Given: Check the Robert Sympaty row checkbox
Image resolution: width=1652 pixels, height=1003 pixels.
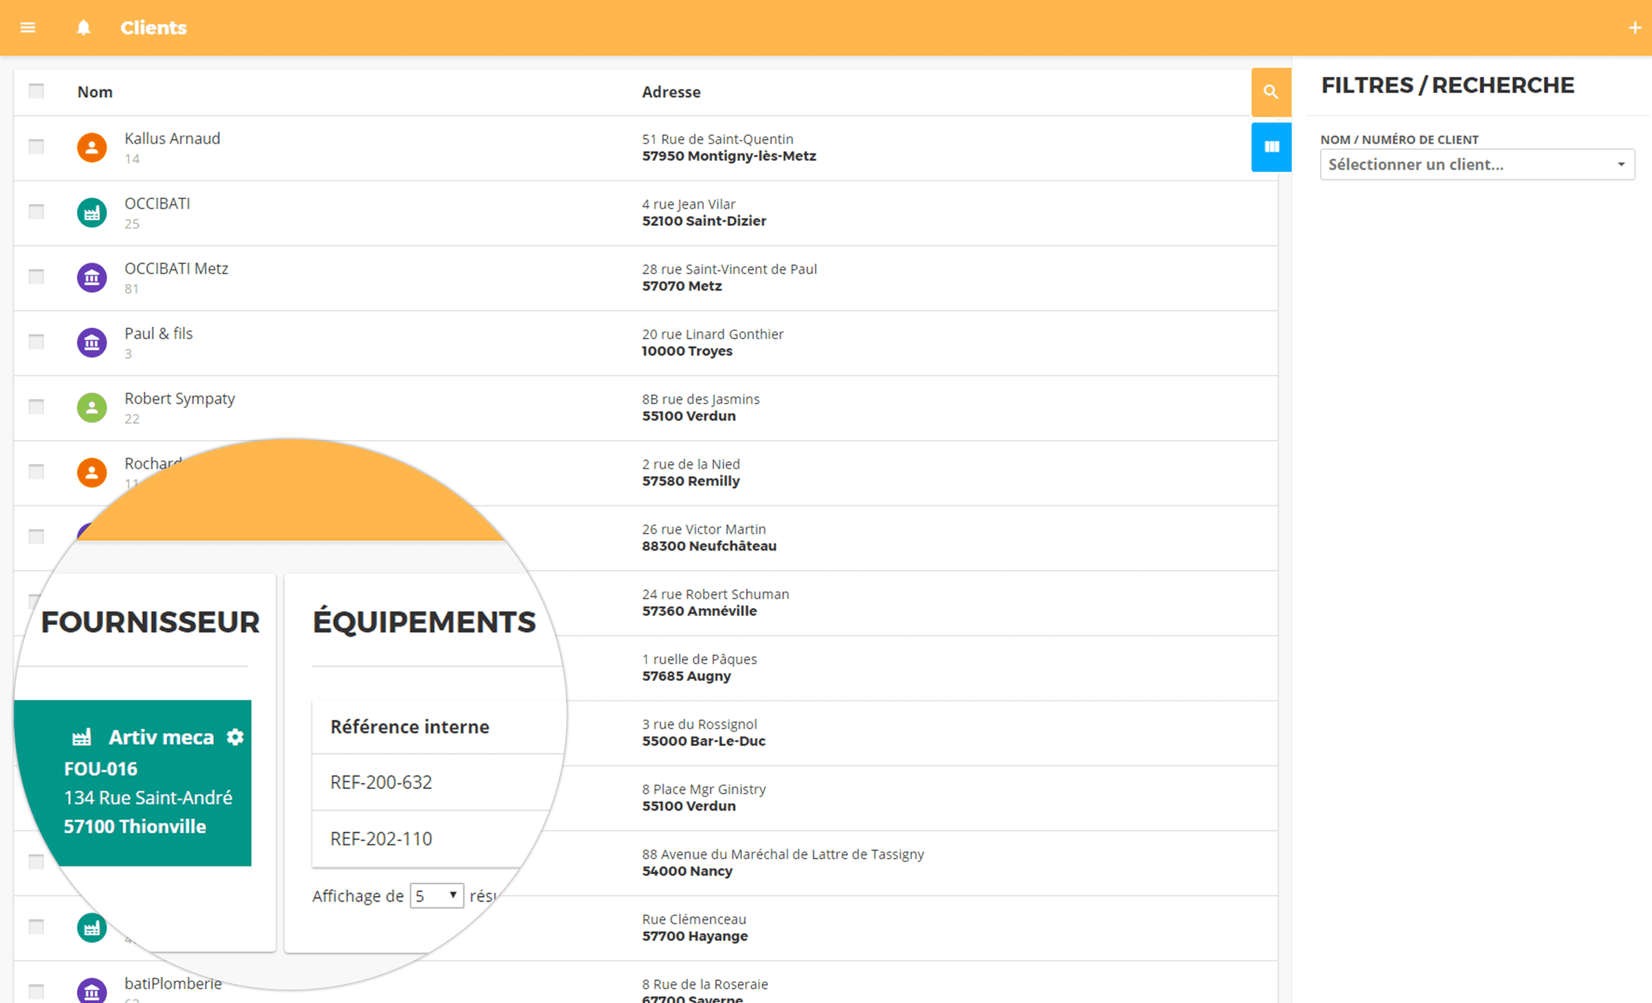Looking at the screenshot, I should point(36,407).
